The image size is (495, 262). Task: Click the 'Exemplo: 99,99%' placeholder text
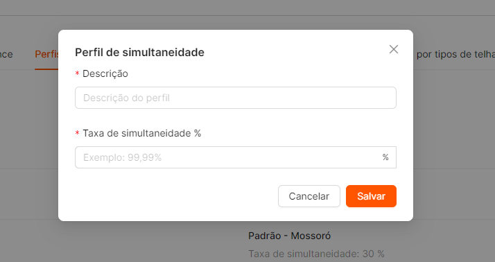122,157
